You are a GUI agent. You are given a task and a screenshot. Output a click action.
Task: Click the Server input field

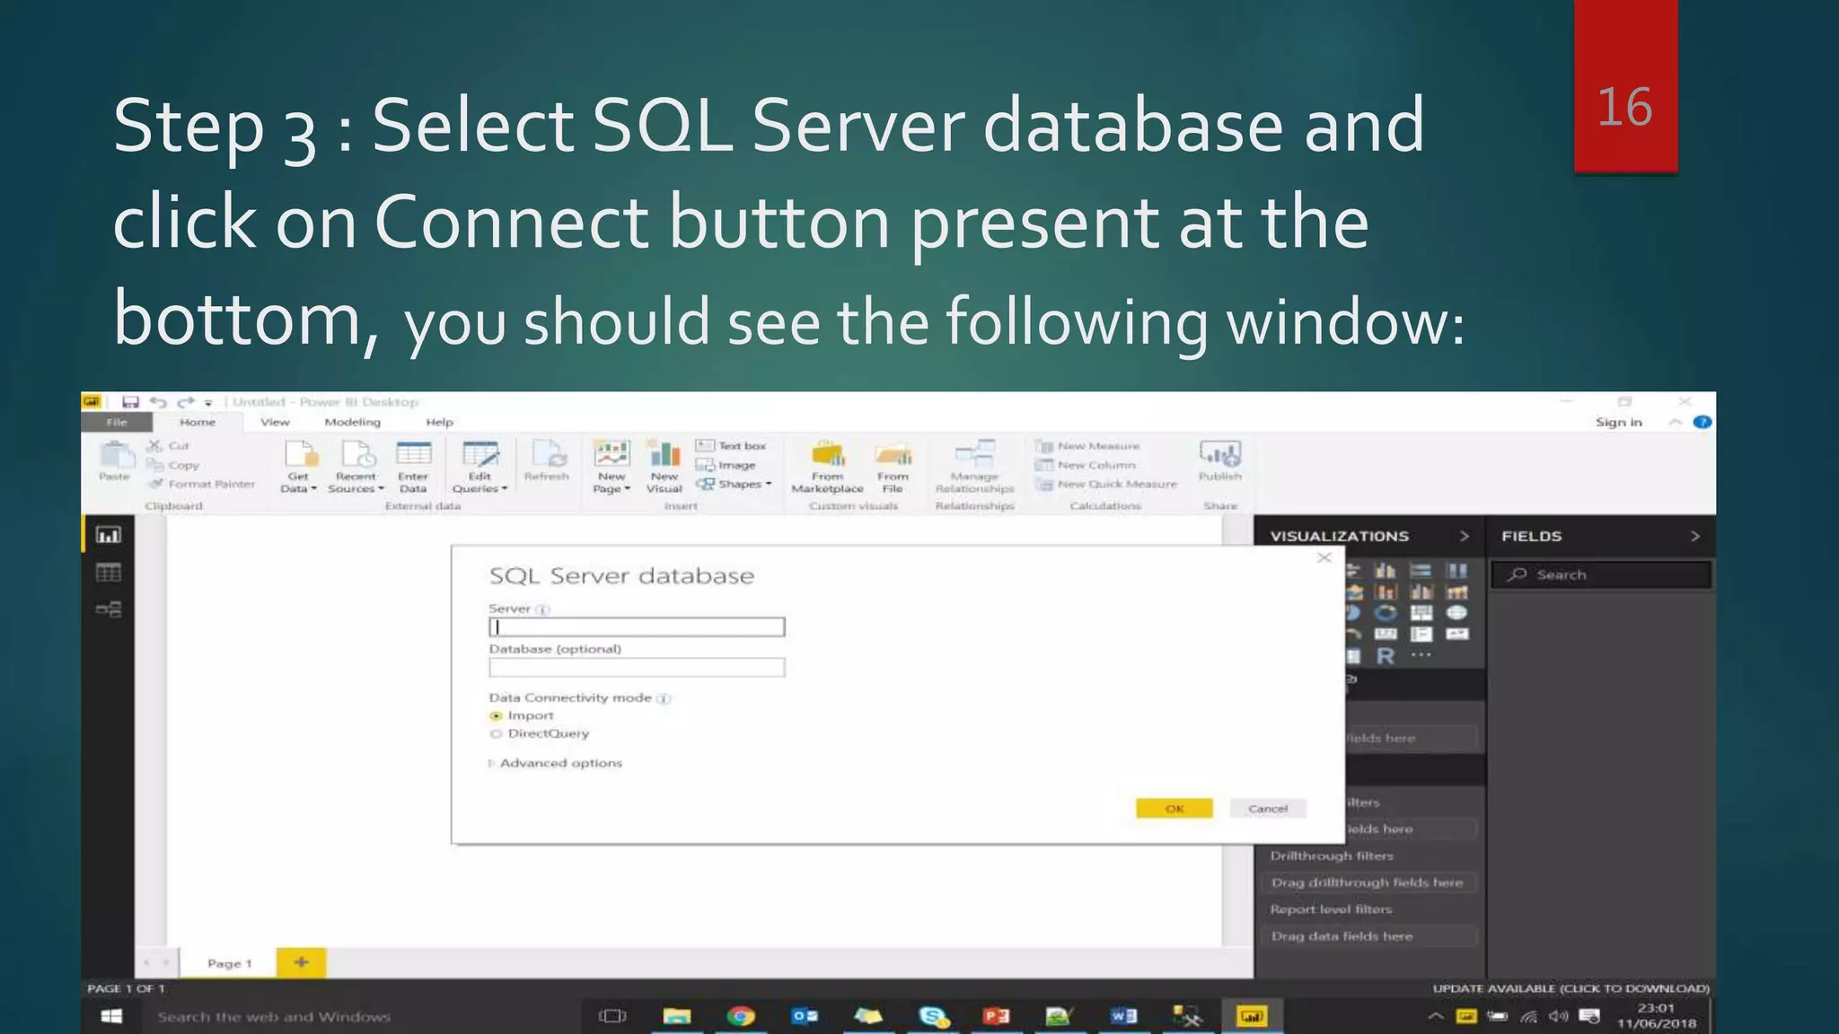click(637, 627)
